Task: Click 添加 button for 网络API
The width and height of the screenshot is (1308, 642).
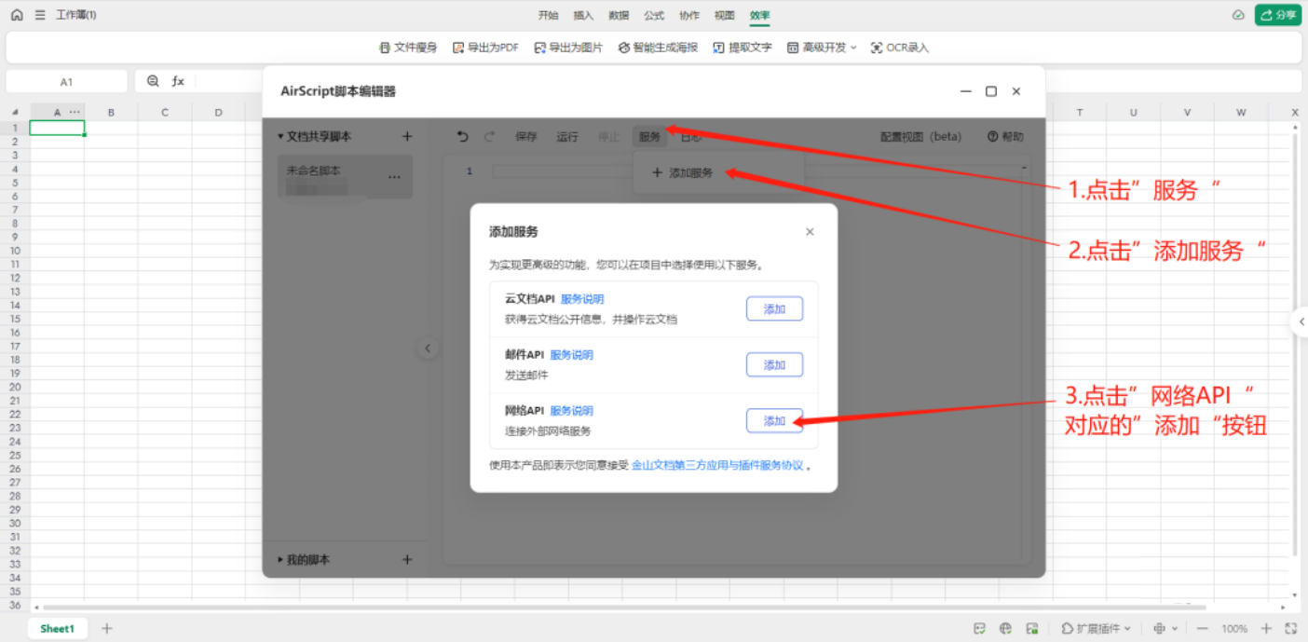Action: point(774,420)
